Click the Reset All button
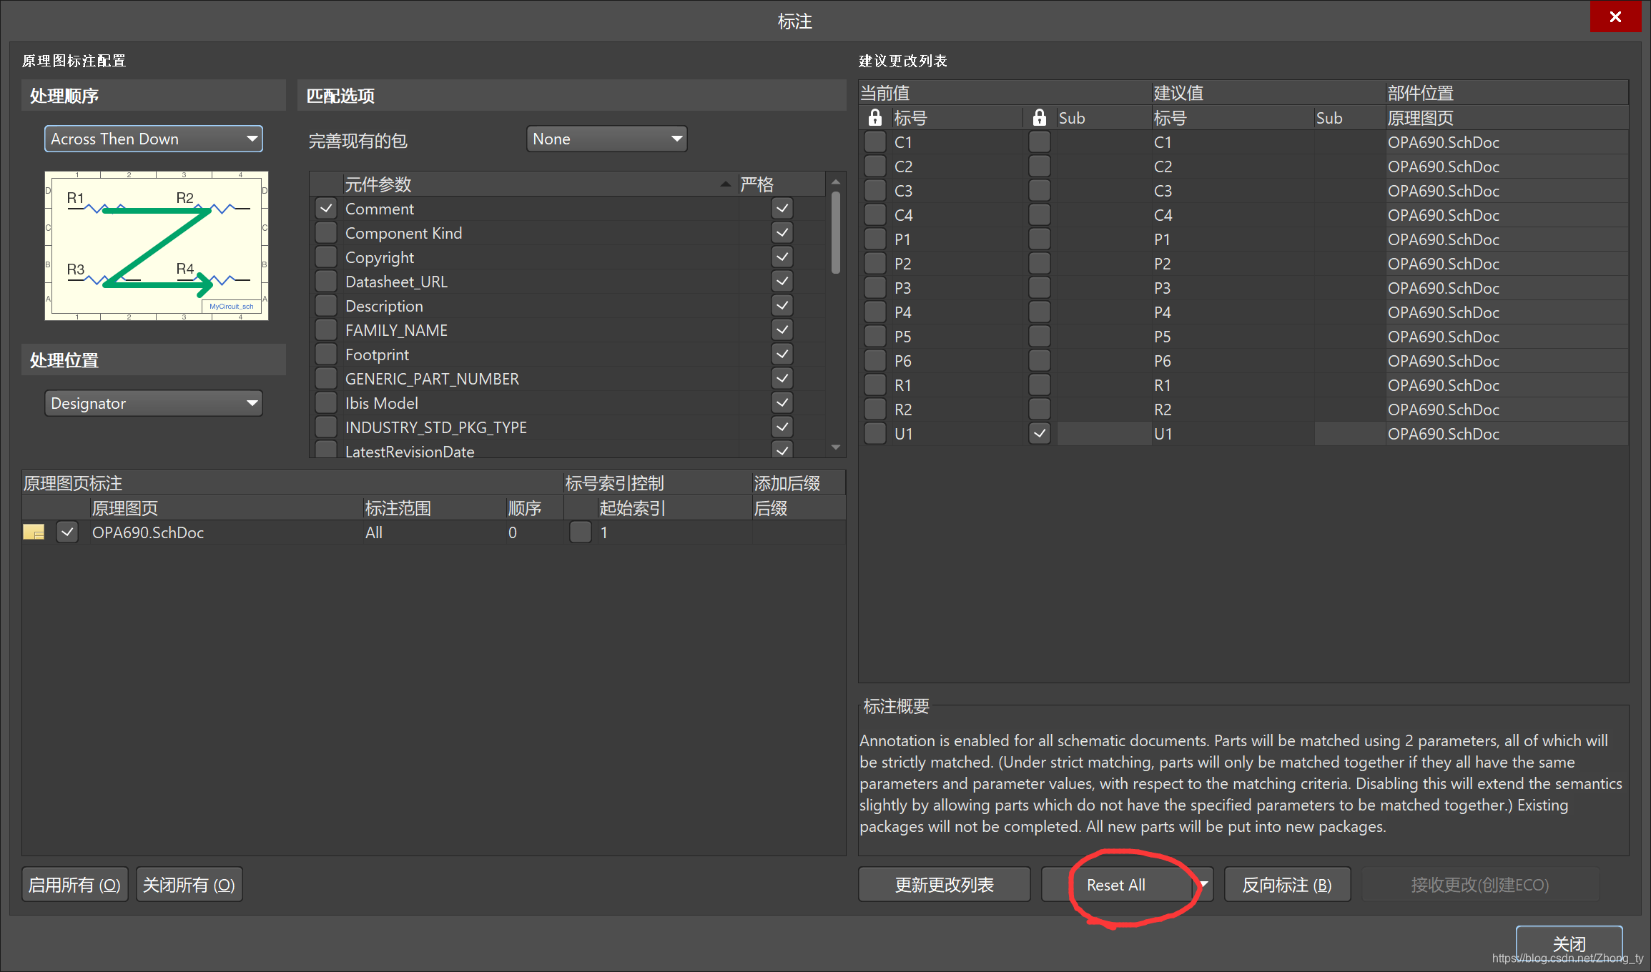1651x972 pixels. (x=1116, y=885)
